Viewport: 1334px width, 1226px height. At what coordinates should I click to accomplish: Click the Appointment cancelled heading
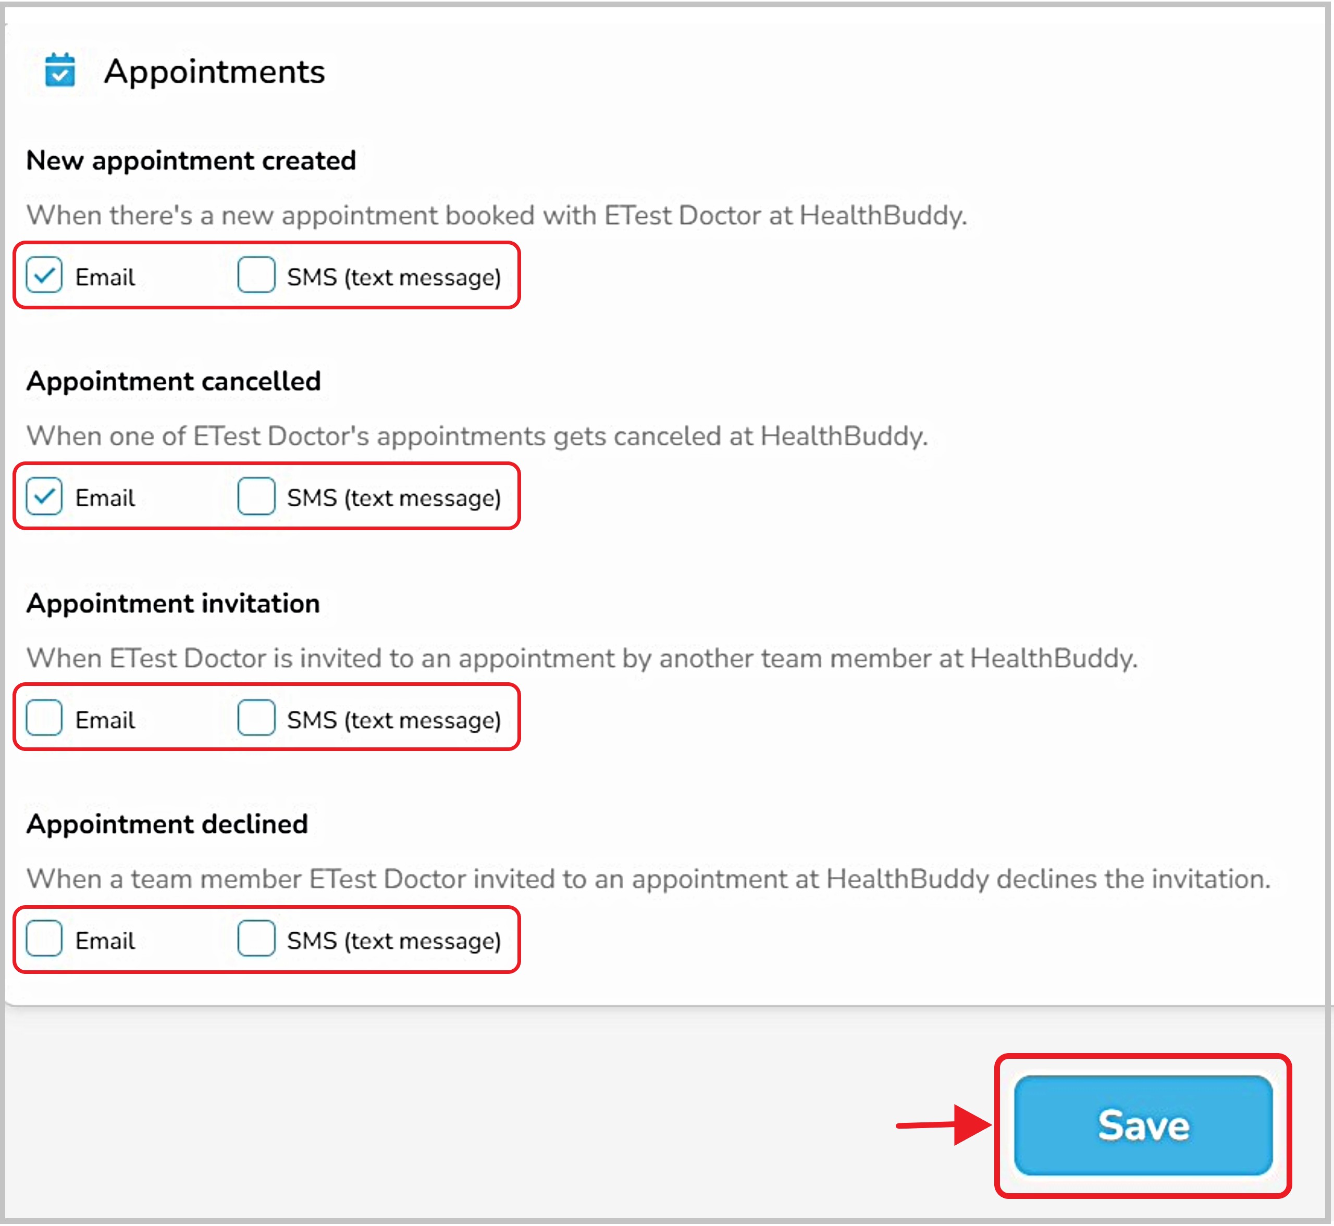coord(173,381)
